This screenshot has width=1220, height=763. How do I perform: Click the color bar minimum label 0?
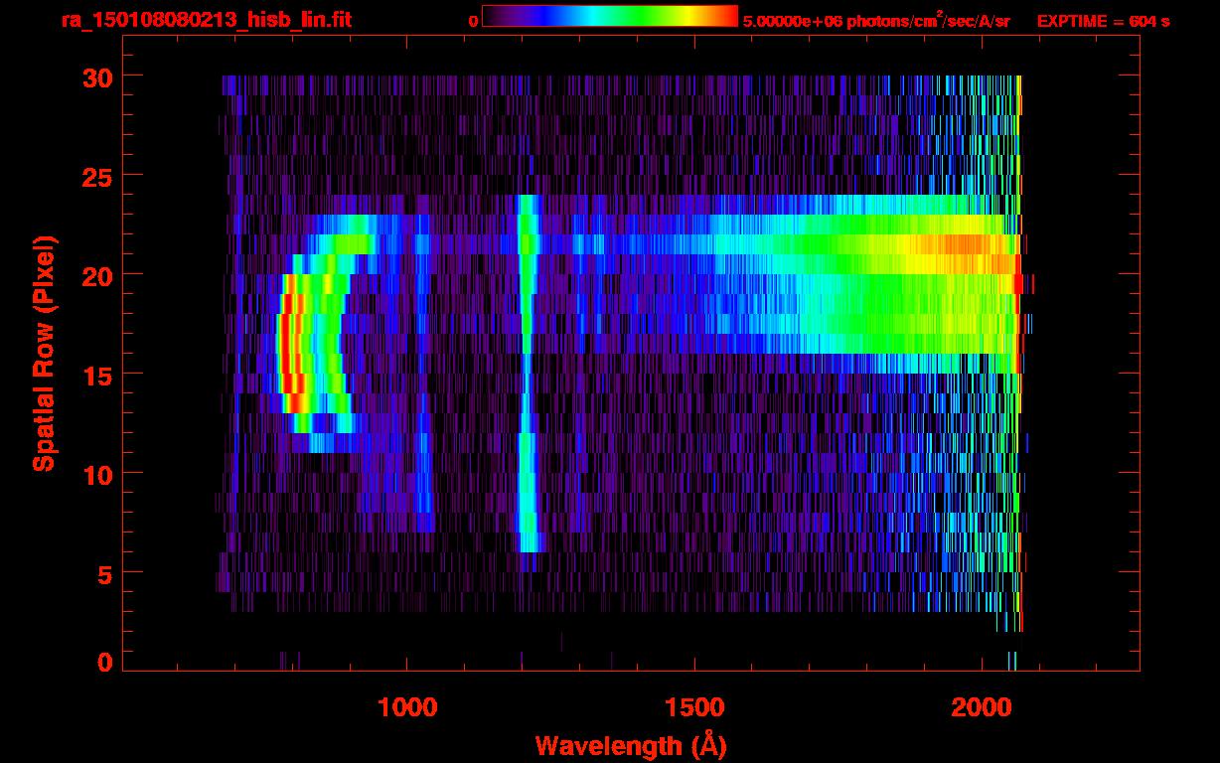tap(473, 21)
